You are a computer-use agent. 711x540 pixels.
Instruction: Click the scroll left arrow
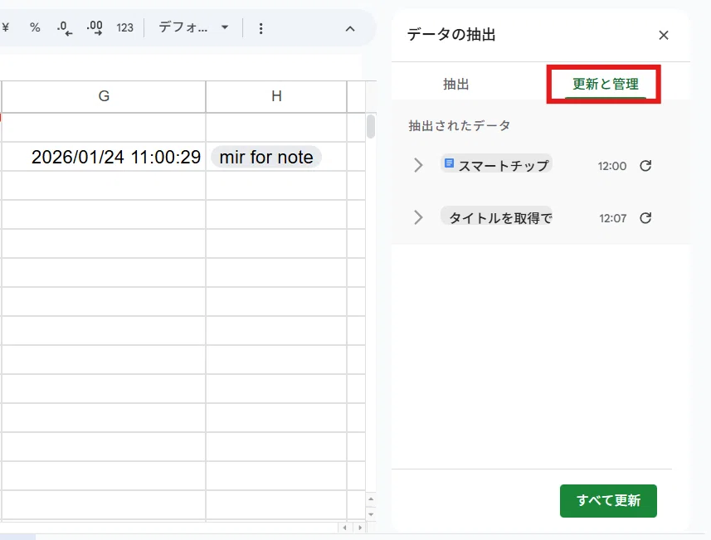[x=344, y=528]
